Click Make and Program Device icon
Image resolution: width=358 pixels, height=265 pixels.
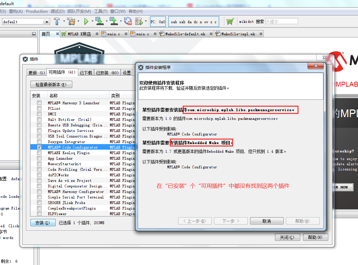coord(100,21)
